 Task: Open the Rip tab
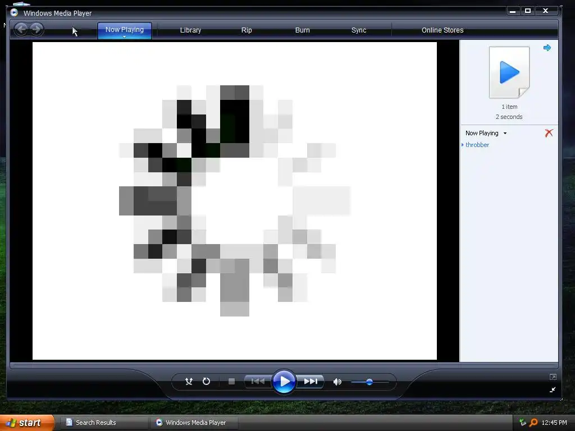(x=247, y=30)
